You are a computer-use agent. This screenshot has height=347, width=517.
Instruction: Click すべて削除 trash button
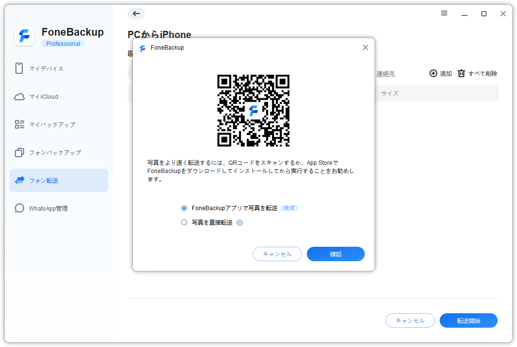click(477, 73)
